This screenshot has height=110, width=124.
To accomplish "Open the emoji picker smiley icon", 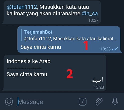I will tap(9, 102).
